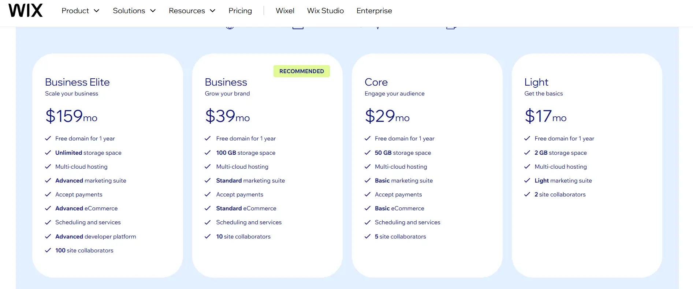Select the Light plan title
The height and width of the screenshot is (289, 693).
pos(536,82)
